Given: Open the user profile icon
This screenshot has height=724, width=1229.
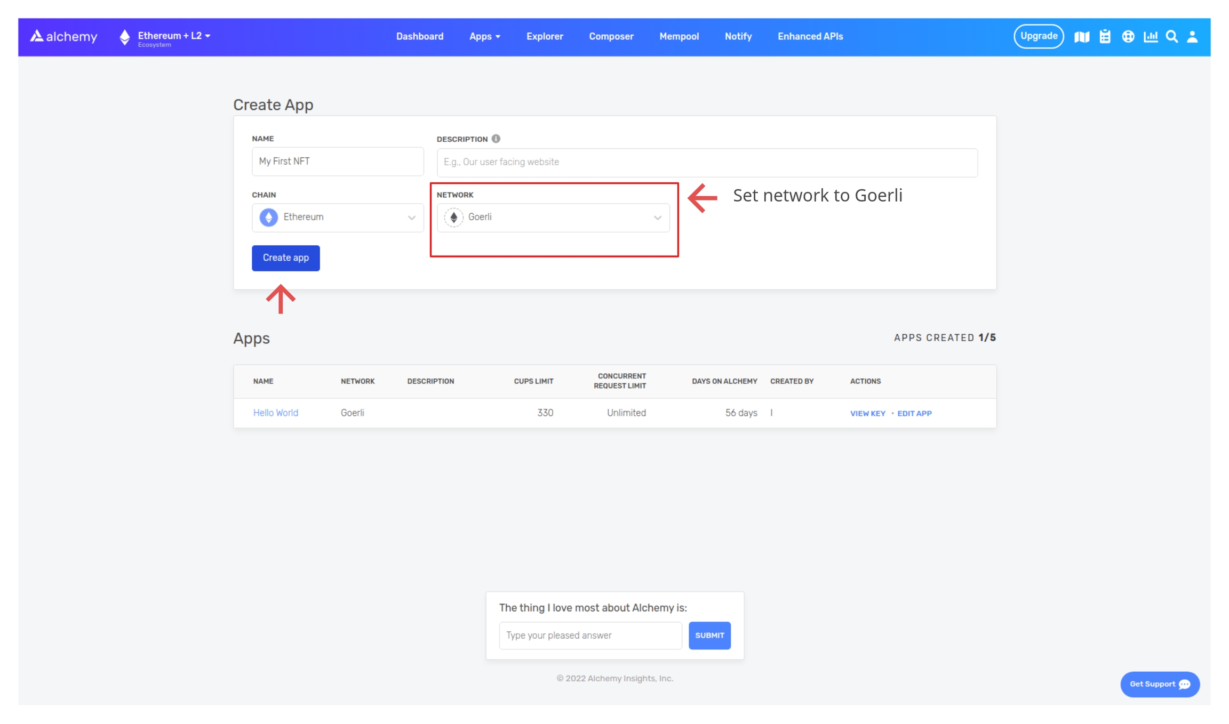Looking at the screenshot, I should pos(1193,36).
